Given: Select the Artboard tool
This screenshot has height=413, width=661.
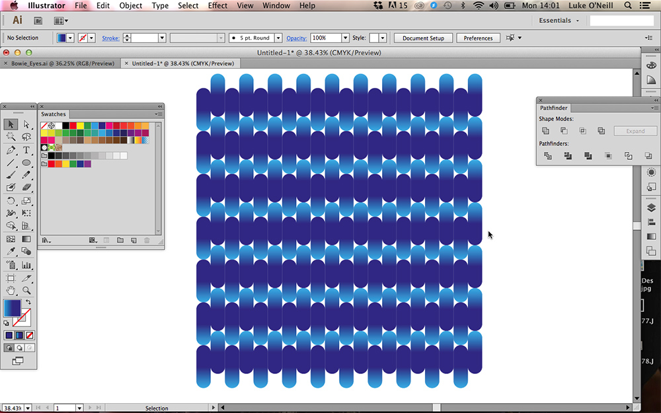Looking at the screenshot, I should tap(11, 278).
